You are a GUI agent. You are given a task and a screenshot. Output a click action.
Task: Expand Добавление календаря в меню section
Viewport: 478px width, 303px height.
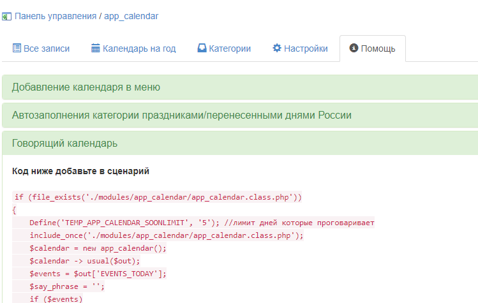[86, 87]
